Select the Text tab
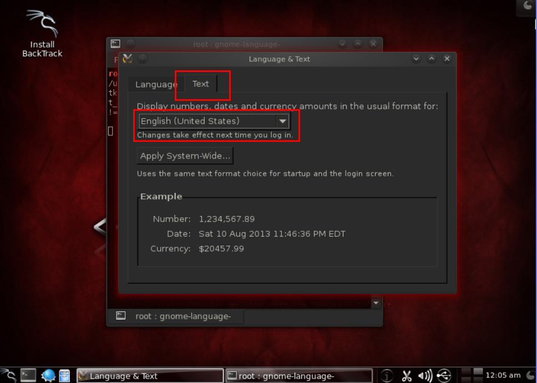This screenshot has height=383, width=537. click(201, 84)
